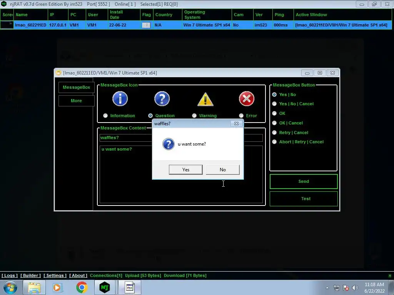This screenshot has height=295, width=394.
Task: Open the [ About ] link
Action: 78,275
